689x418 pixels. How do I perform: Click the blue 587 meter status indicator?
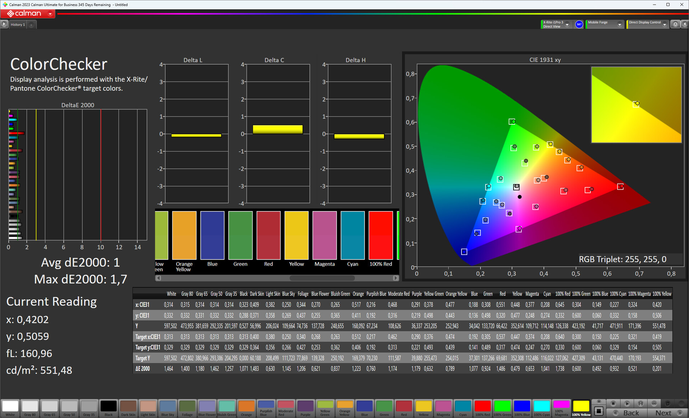tap(579, 24)
